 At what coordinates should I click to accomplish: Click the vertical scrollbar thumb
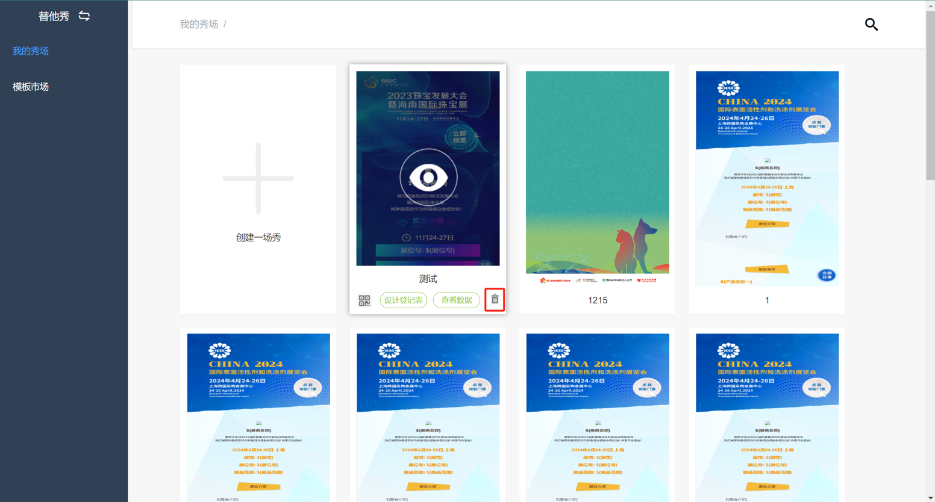click(x=930, y=90)
